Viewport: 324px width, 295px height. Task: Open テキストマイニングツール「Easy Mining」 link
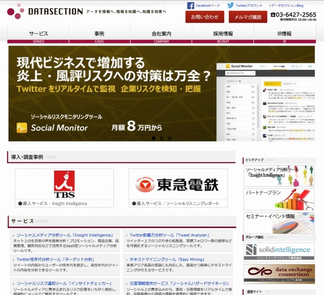167,259
